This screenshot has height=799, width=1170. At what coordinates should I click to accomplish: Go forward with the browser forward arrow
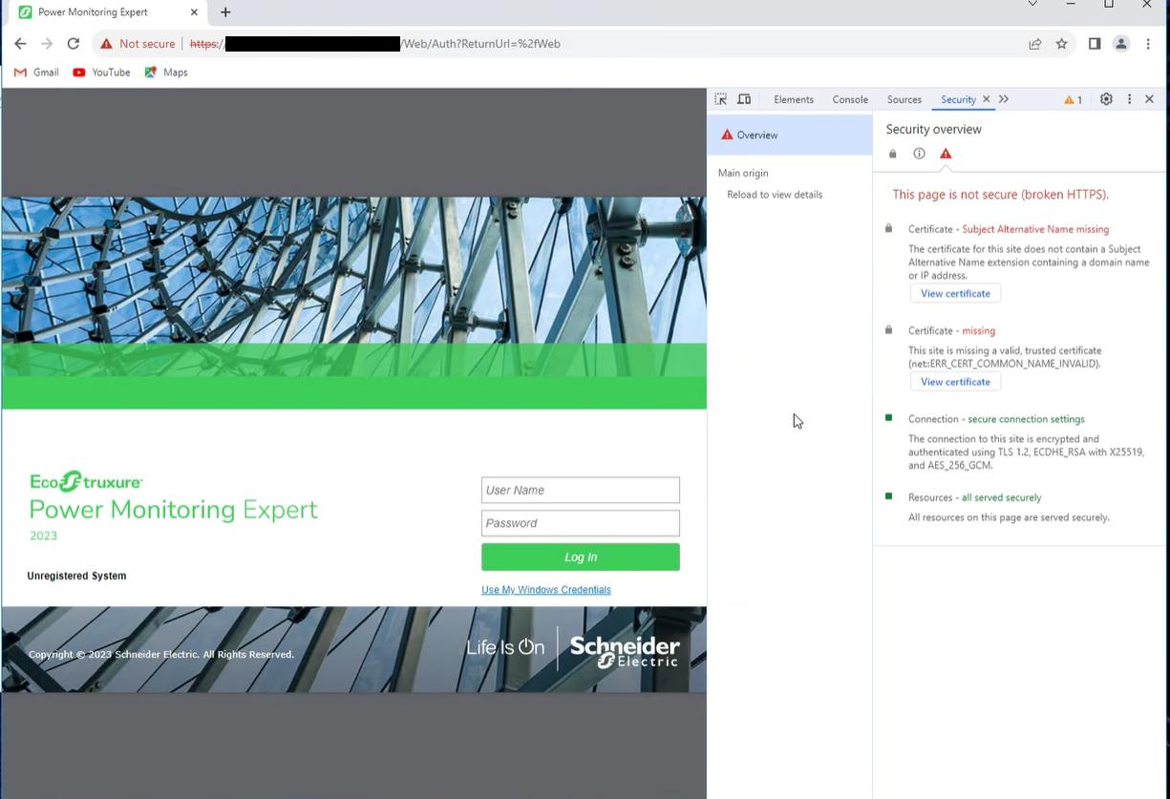coord(47,44)
